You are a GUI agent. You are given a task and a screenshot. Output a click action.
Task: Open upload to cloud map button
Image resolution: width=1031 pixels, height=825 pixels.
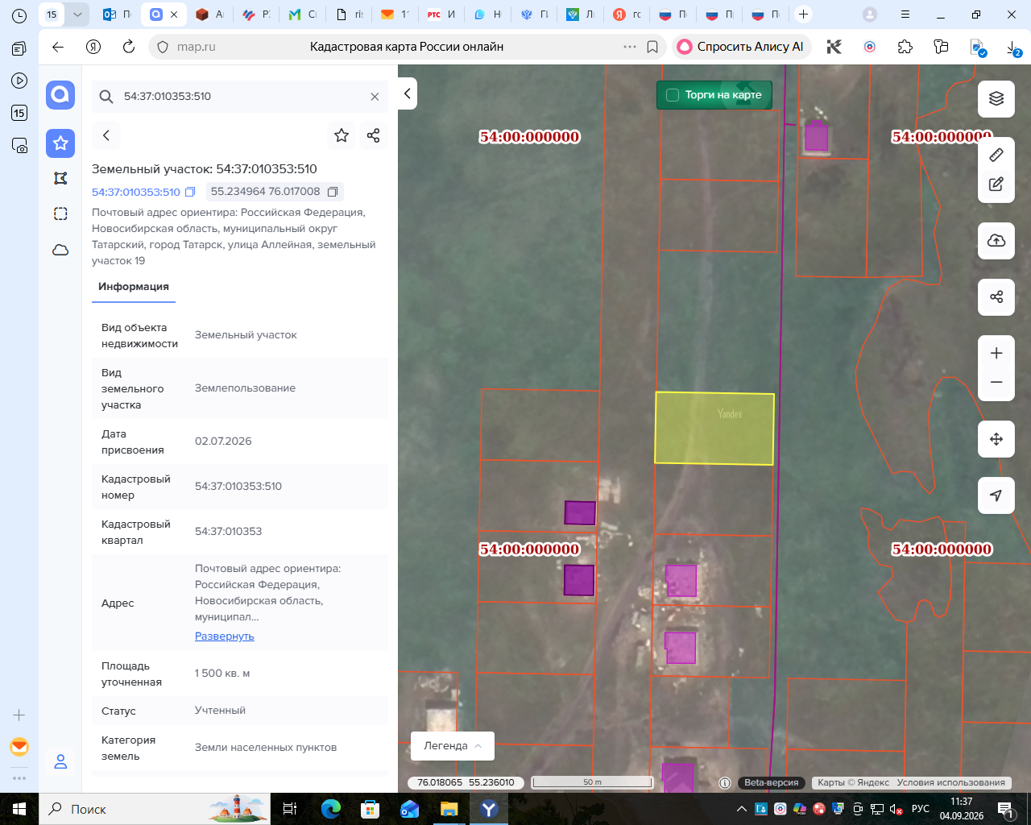pos(996,241)
